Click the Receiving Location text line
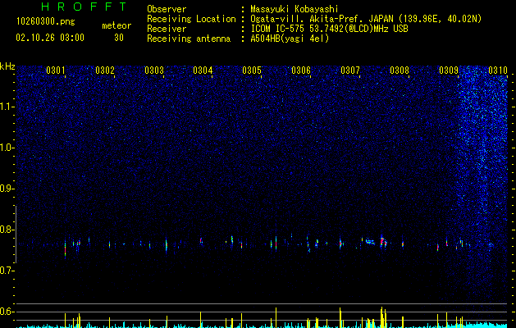Viewport: 516px width, 328px height. click(314, 19)
